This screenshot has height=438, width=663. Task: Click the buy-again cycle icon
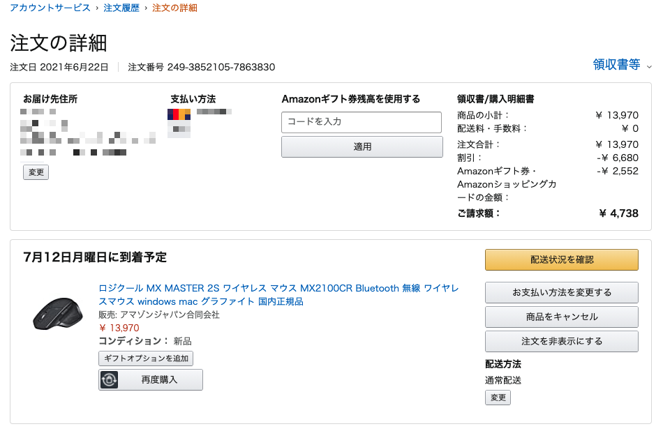(x=109, y=379)
